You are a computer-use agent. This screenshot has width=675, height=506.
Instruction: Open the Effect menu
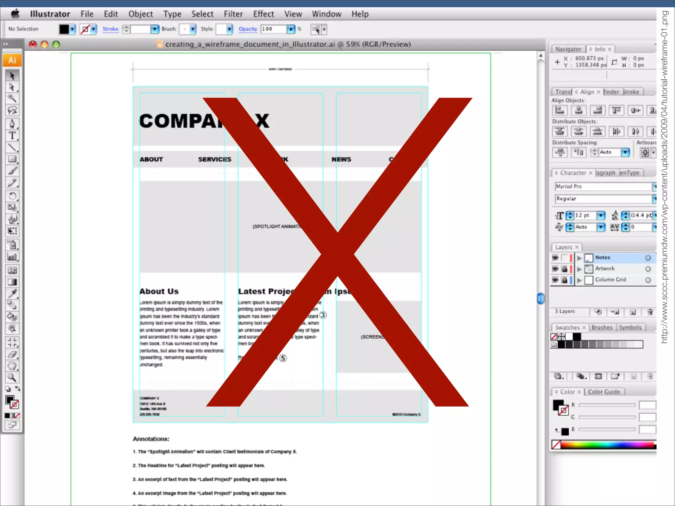click(x=263, y=14)
